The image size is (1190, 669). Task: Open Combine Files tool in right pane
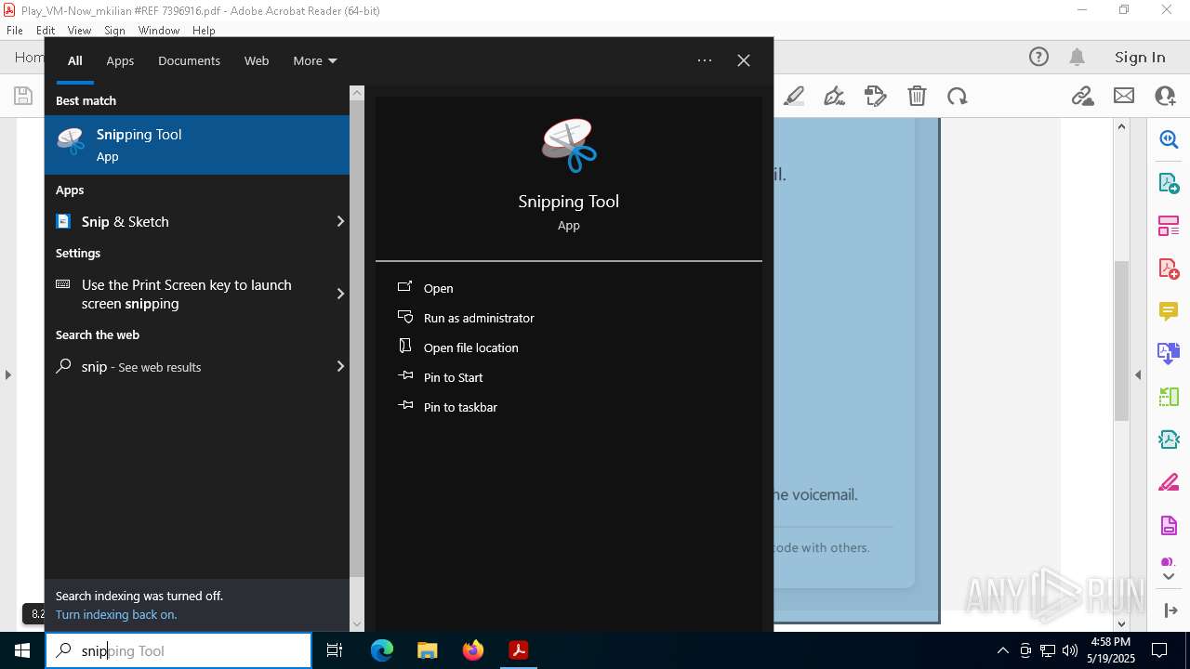point(1169,353)
